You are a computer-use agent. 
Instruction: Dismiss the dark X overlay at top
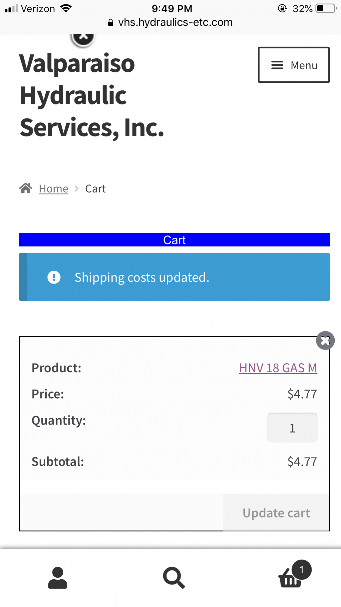tap(83, 37)
